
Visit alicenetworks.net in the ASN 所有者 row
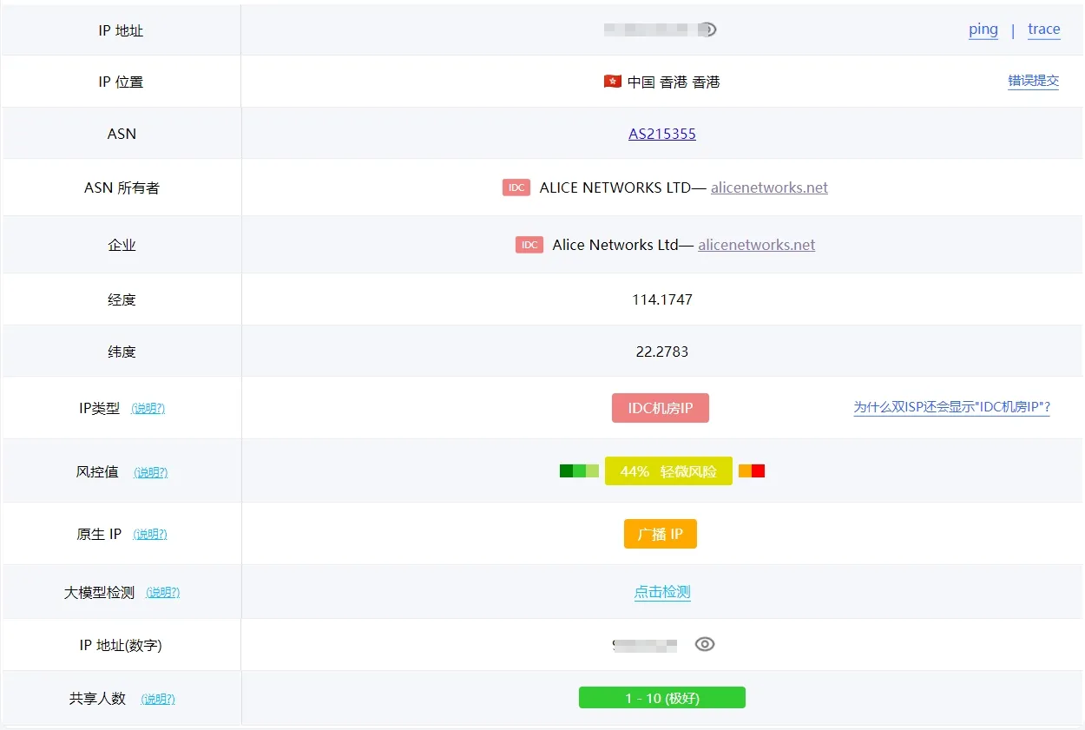click(x=769, y=187)
